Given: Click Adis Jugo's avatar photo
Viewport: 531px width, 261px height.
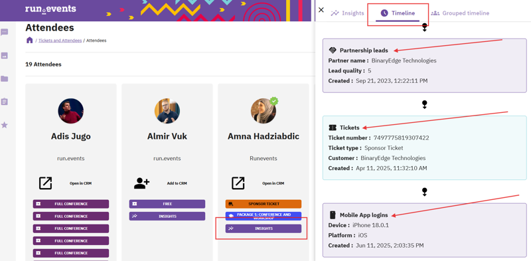Looking at the screenshot, I should pyautogui.click(x=71, y=111).
